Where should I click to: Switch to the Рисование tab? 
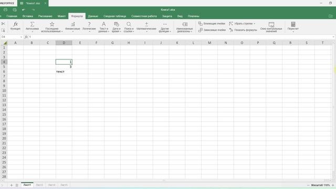click(x=45, y=16)
